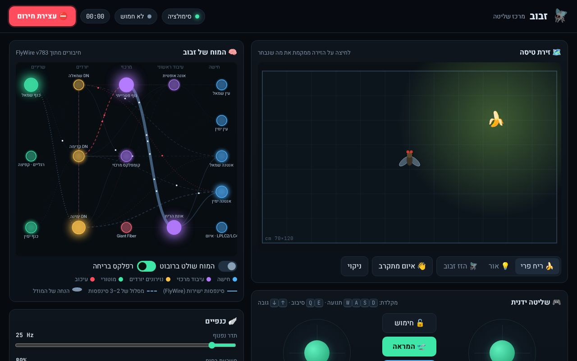Viewport: 577px width, 361px height.
Task: Select the ריח פרי fruit smell tab
Action: point(537,266)
